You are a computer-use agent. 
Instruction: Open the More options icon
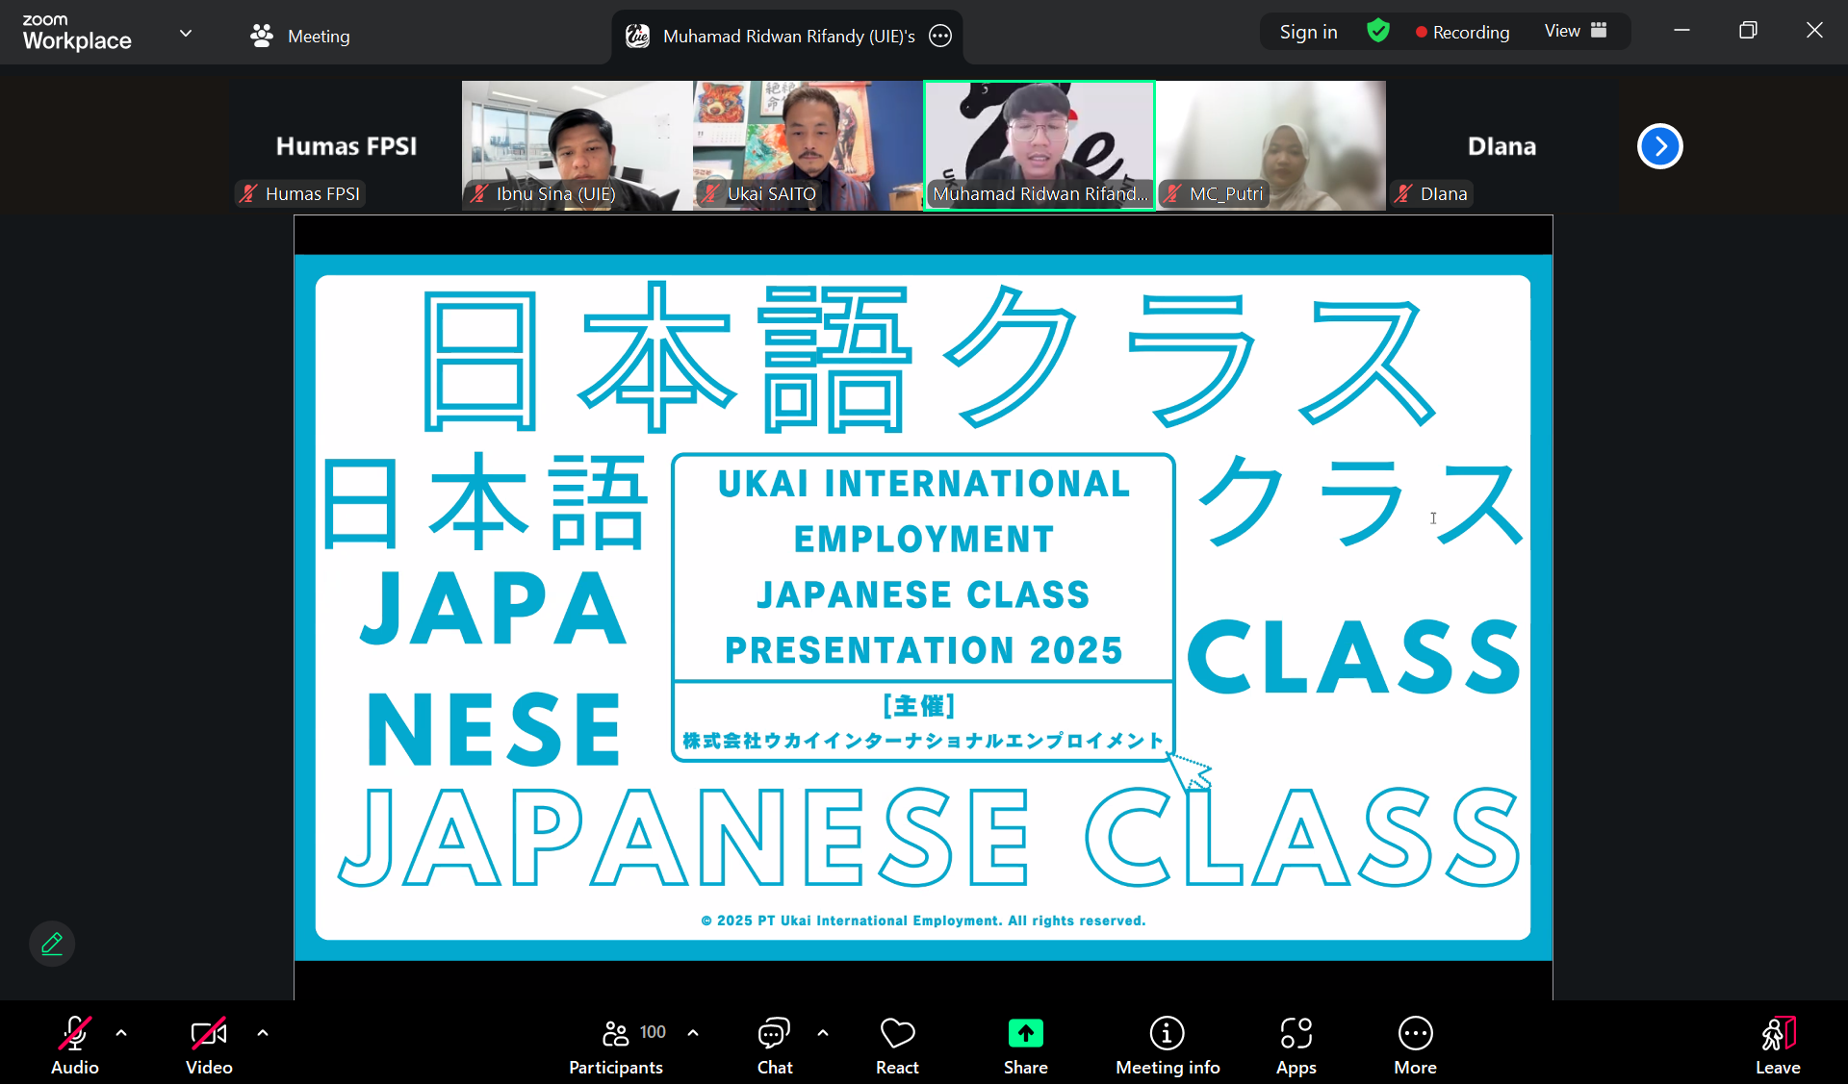click(1415, 1035)
